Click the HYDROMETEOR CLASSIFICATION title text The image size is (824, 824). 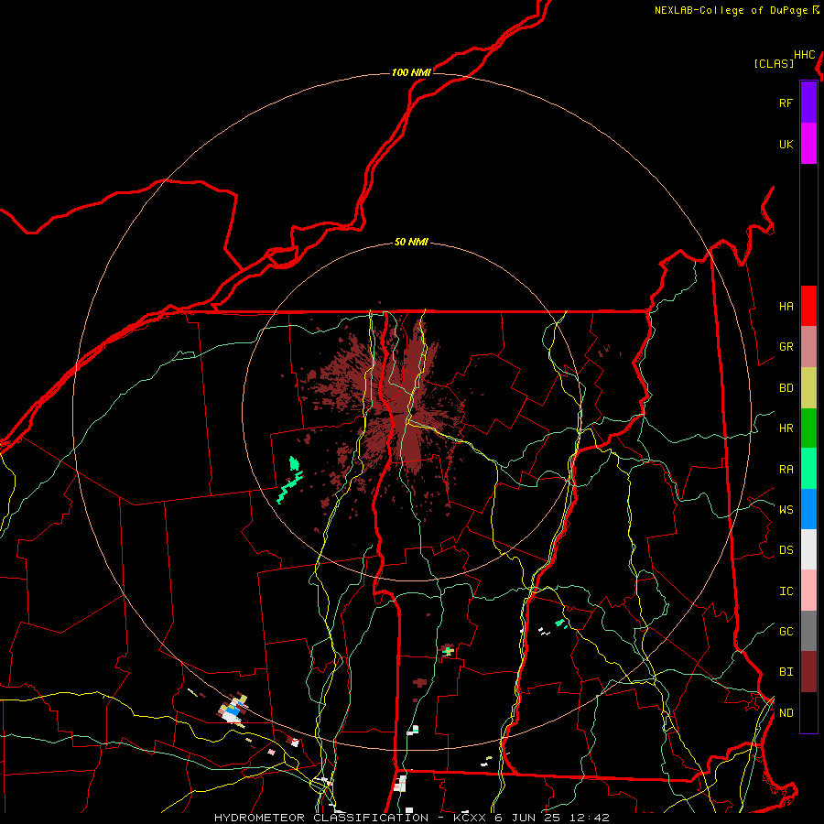(x=321, y=818)
